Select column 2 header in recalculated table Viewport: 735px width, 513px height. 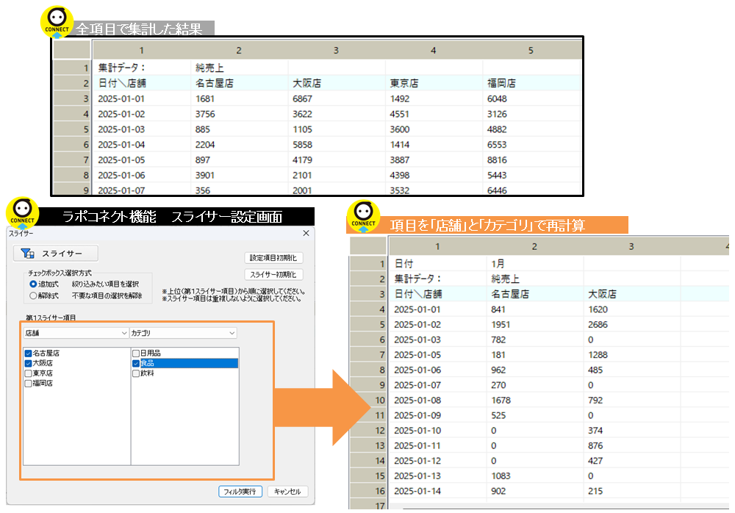[x=534, y=247]
